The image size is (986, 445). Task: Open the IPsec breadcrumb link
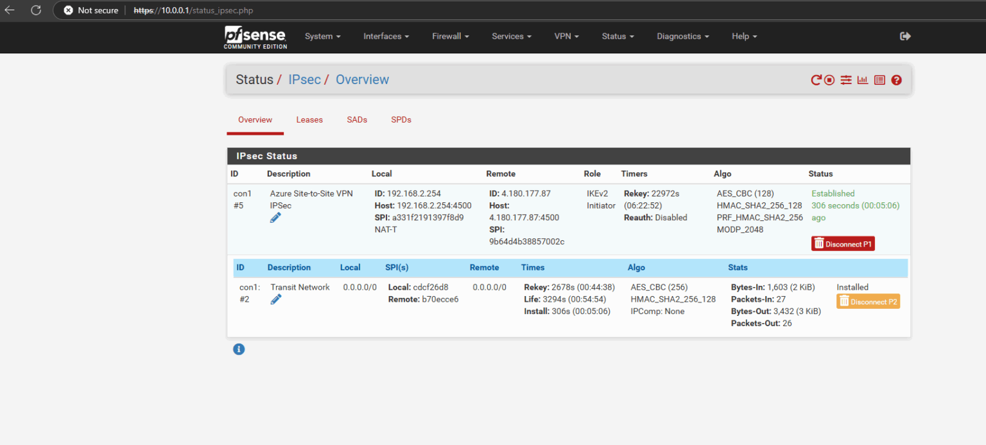pyautogui.click(x=304, y=79)
